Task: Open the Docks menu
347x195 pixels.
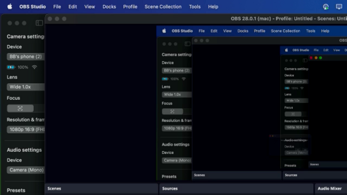Action: pyautogui.click(x=109, y=7)
